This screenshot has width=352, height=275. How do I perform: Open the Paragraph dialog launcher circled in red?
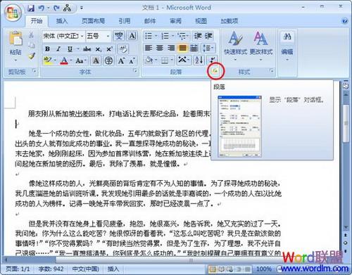point(215,70)
